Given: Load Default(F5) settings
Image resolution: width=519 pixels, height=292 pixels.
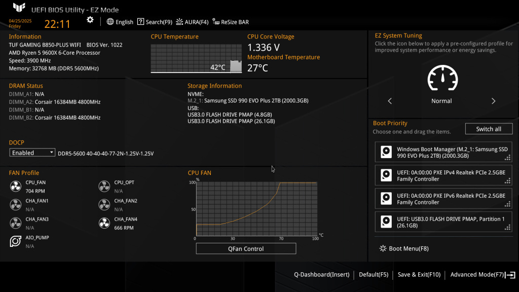Looking at the screenshot, I should [x=374, y=274].
